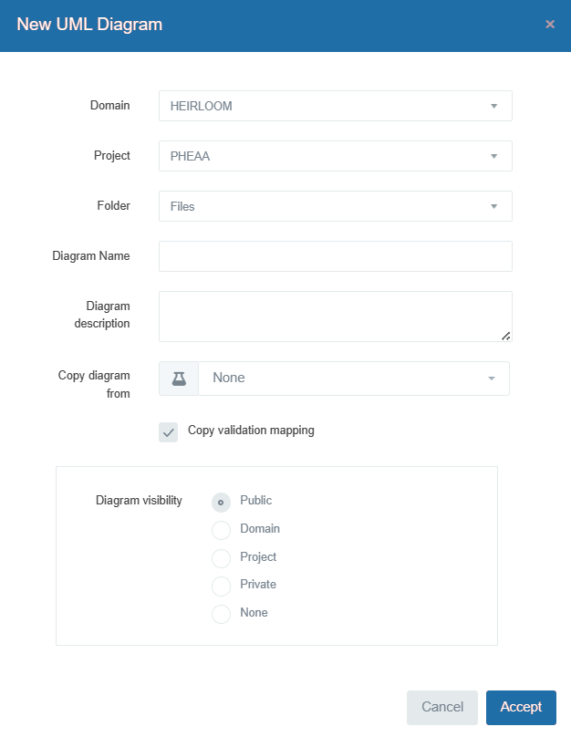The width and height of the screenshot is (571, 737).
Task: Set diagram visibility to Private
Action: [221, 586]
